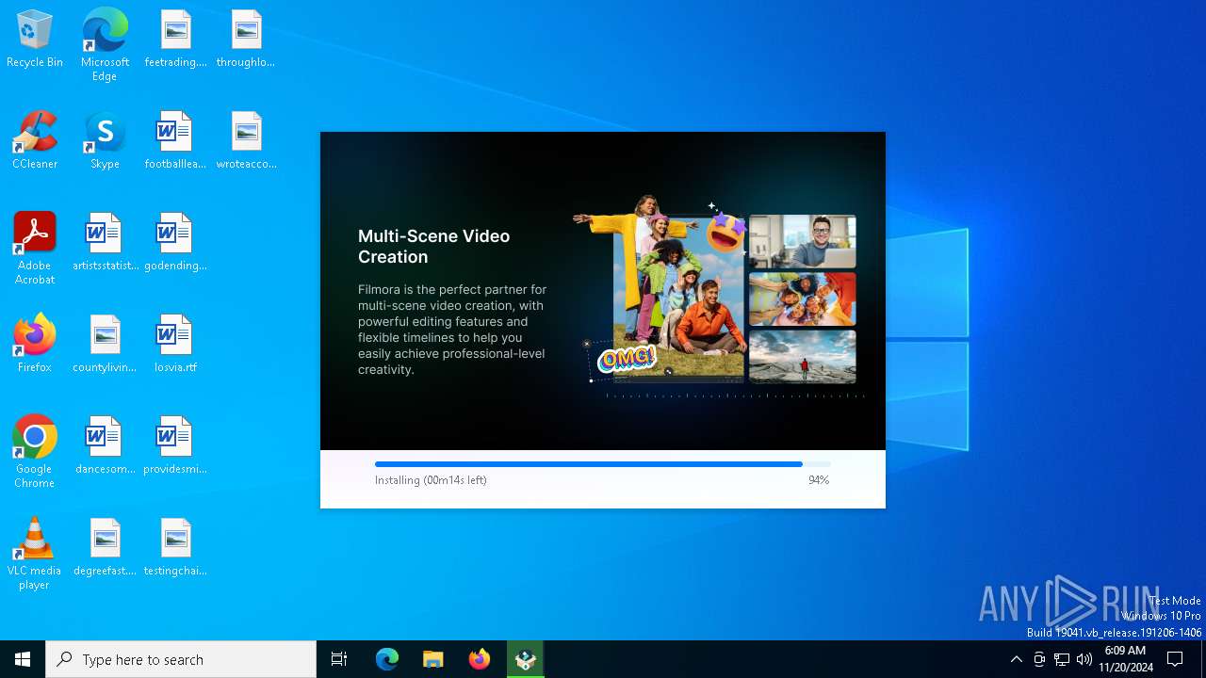Open File Explorer from the taskbar
1206x678 pixels.
433,659
